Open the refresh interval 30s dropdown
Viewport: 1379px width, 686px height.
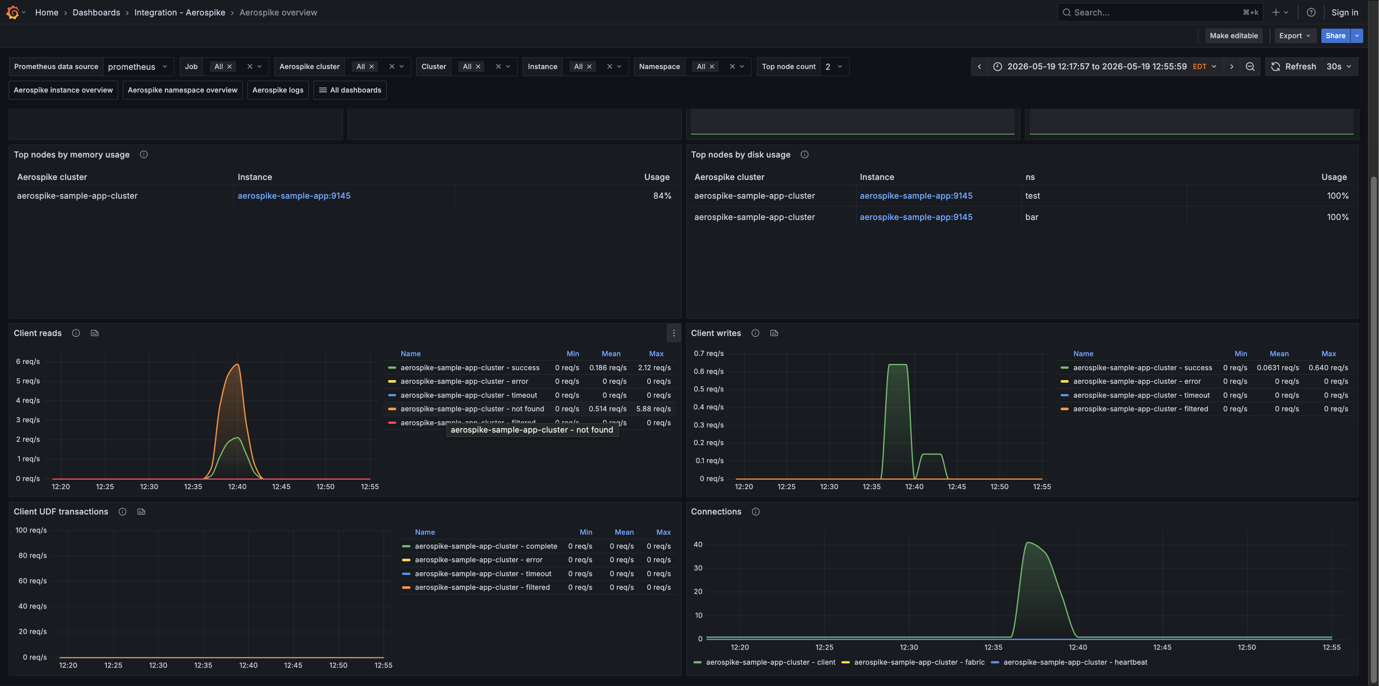pyautogui.click(x=1339, y=66)
